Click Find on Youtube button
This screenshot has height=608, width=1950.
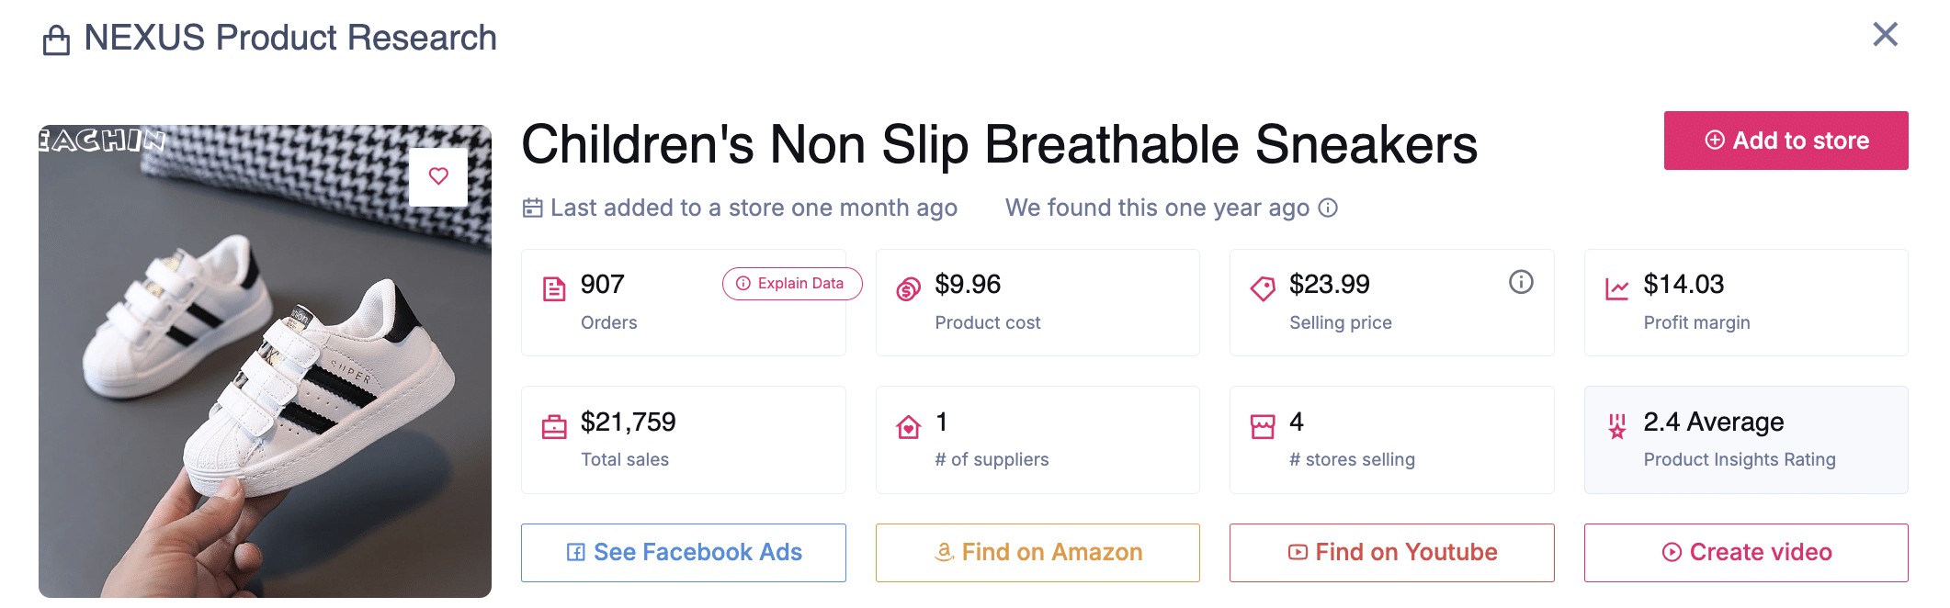click(x=1391, y=552)
